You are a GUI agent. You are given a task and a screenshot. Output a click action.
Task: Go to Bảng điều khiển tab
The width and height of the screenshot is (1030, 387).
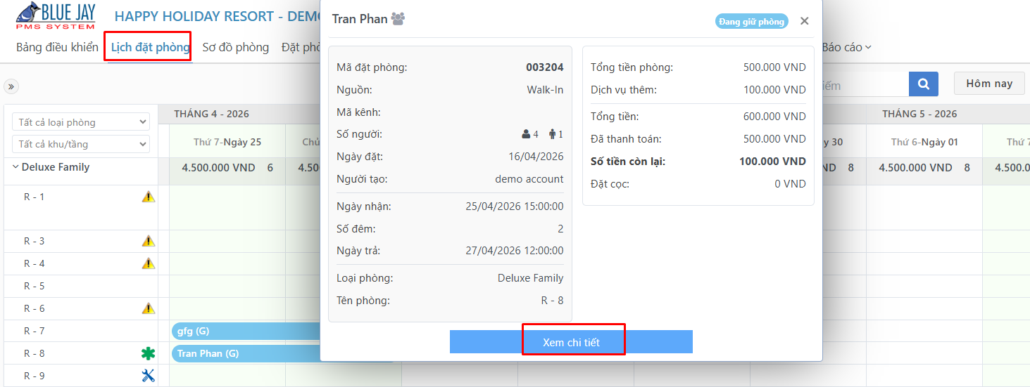[57, 47]
